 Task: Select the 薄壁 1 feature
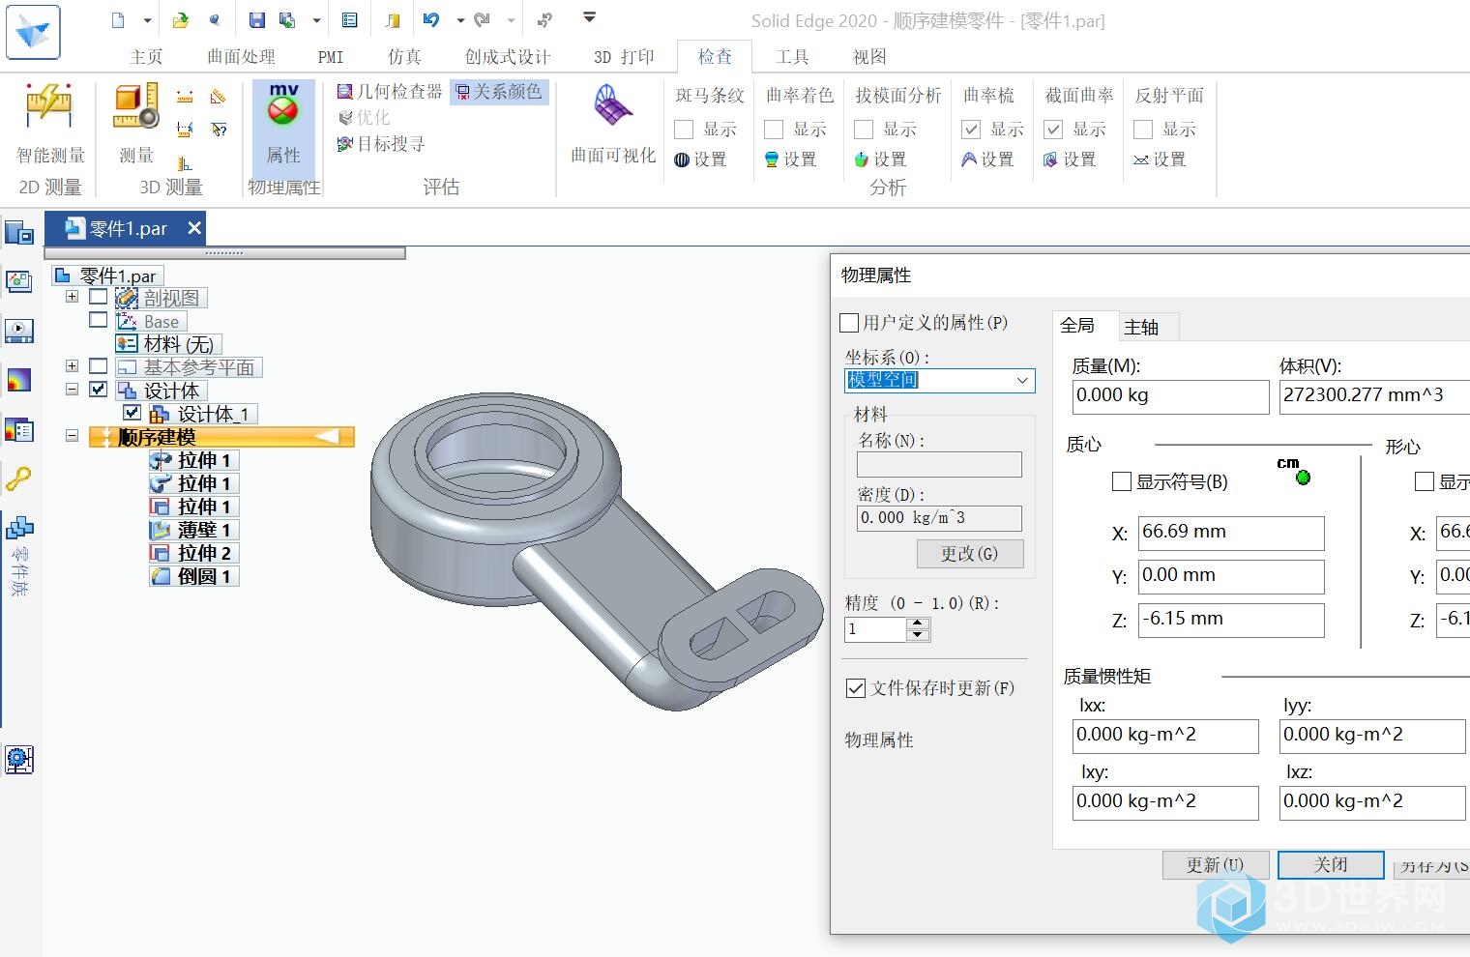click(x=194, y=530)
